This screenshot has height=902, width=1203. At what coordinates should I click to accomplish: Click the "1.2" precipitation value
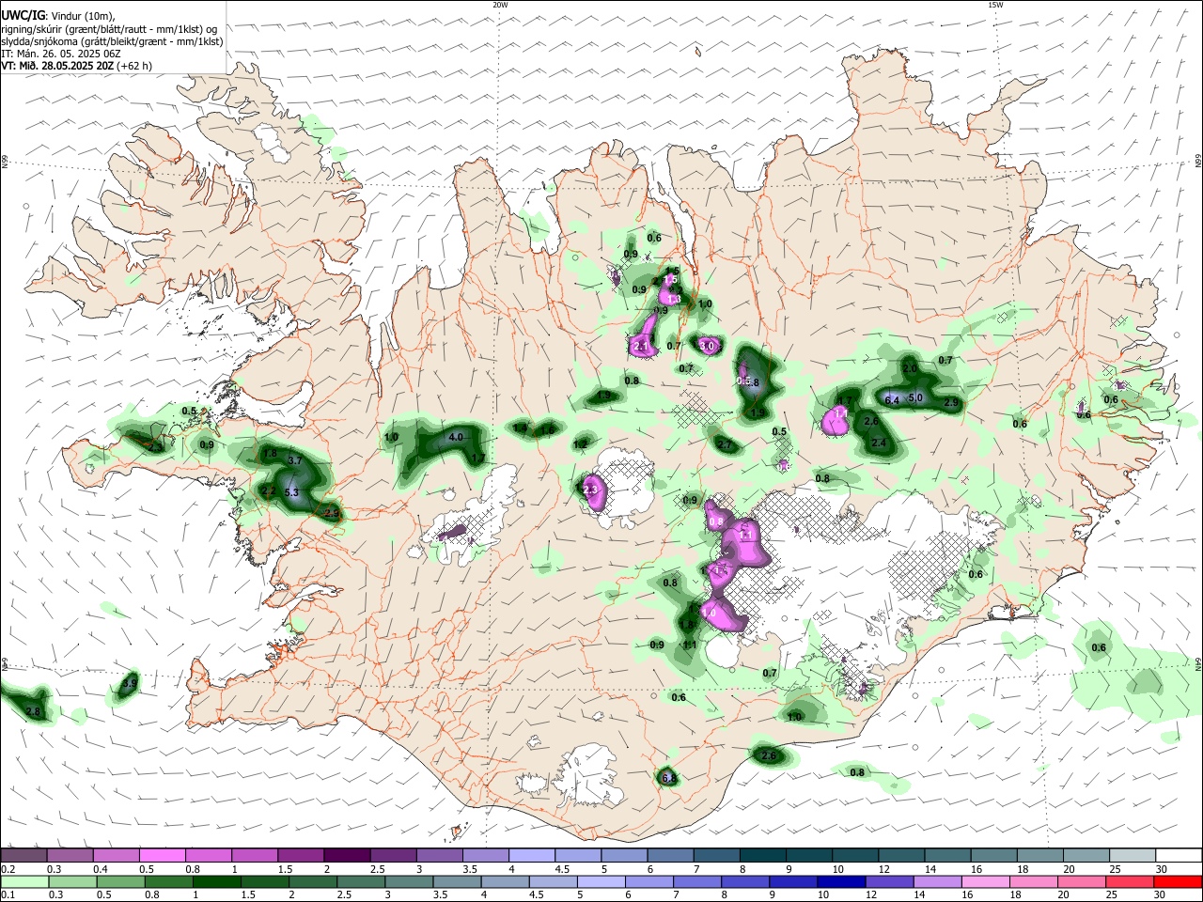pos(580,444)
